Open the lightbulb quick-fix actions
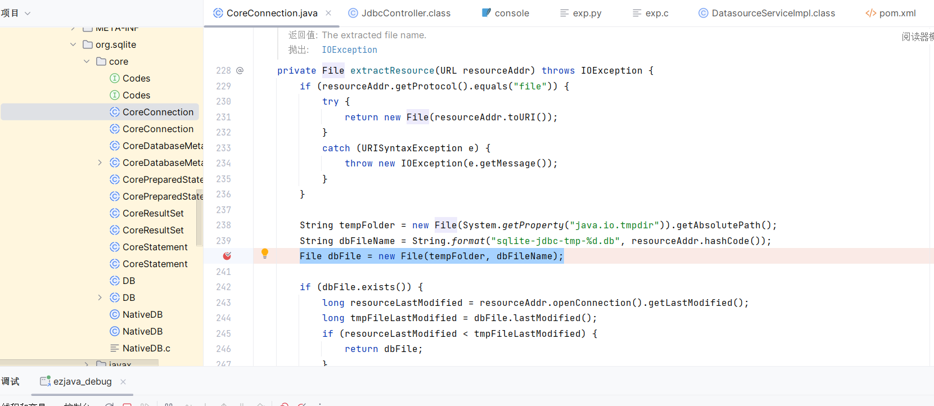This screenshot has width=934, height=406. click(265, 254)
